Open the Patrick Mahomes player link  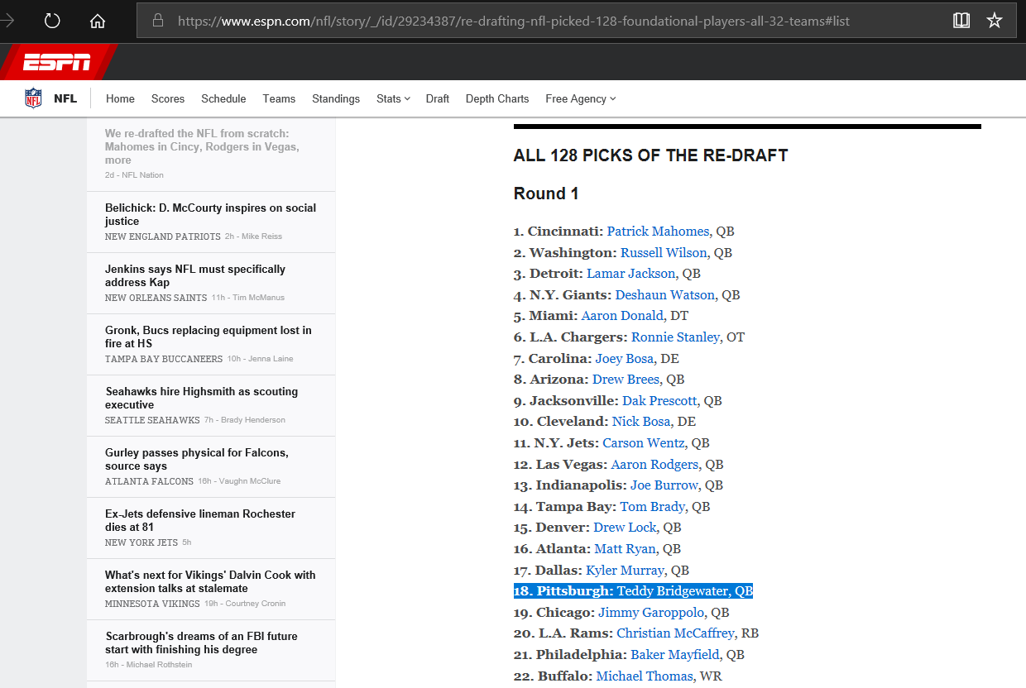[658, 232]
